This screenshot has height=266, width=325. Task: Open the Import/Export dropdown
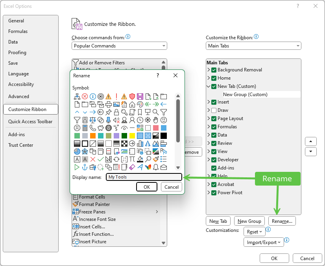tap(264, 242)
